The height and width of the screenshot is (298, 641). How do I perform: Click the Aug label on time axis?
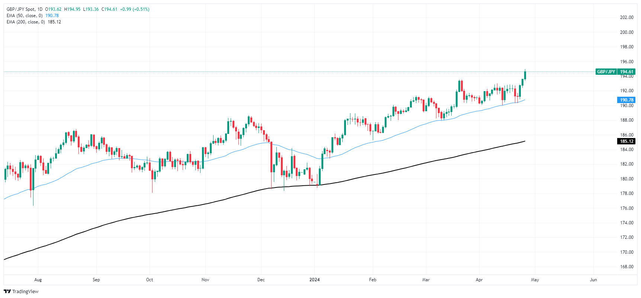38,280
